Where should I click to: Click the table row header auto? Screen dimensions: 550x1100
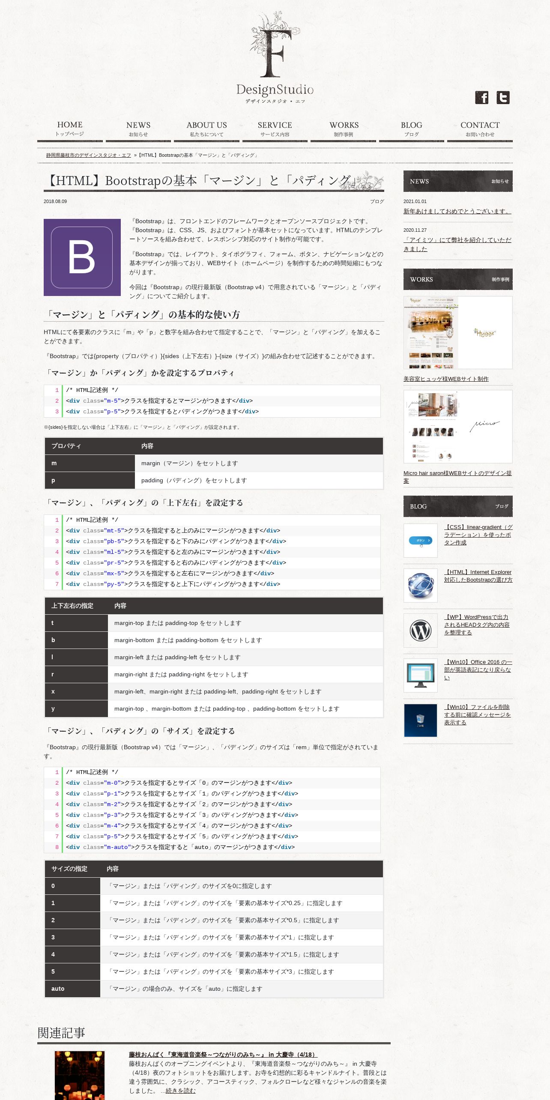tap(72, 989)
